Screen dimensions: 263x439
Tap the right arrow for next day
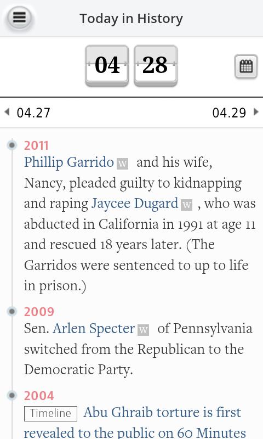coord(256,112)
